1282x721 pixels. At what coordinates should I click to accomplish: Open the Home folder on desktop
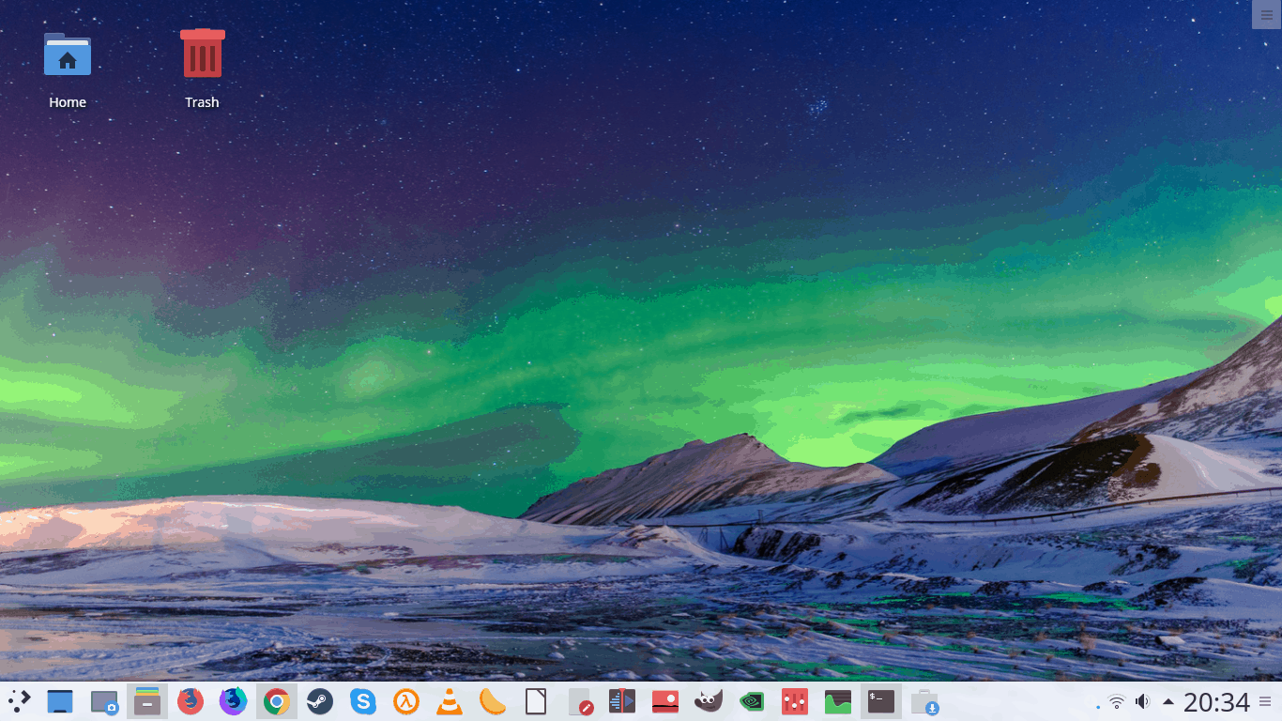point(68,70)
